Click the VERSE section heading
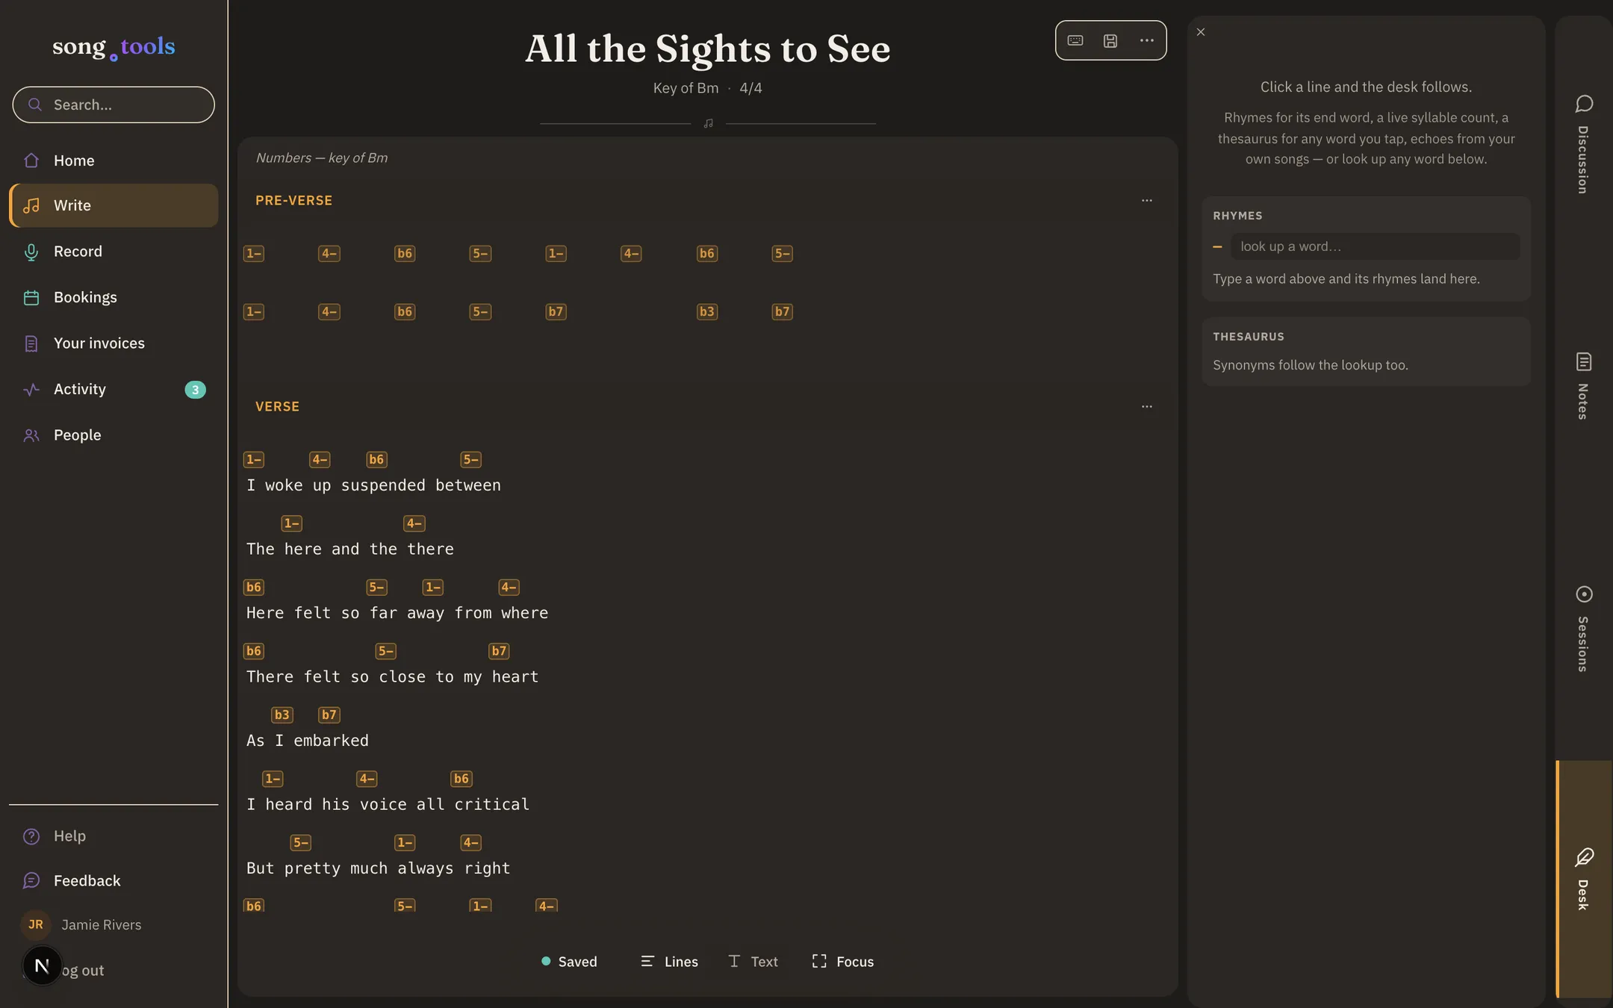1613x1008 pixels. coord(277,407)
